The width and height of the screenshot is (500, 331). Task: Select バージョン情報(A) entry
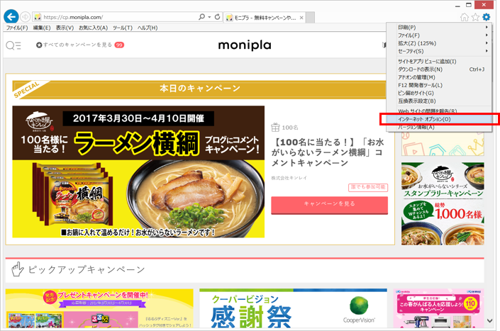click(x=439, y=127)
